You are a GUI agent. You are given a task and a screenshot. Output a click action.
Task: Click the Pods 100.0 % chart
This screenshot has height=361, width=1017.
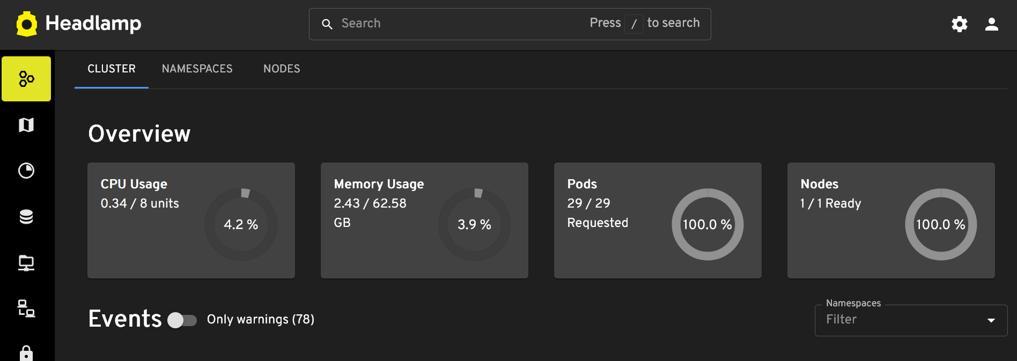tap(708, 224)
